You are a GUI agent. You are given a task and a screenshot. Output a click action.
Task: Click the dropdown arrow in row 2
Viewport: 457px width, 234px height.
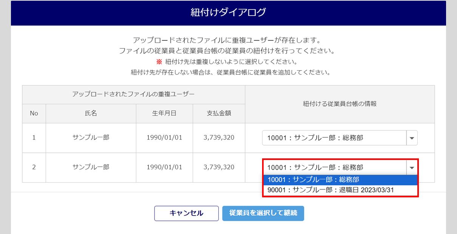pos(412,167)
